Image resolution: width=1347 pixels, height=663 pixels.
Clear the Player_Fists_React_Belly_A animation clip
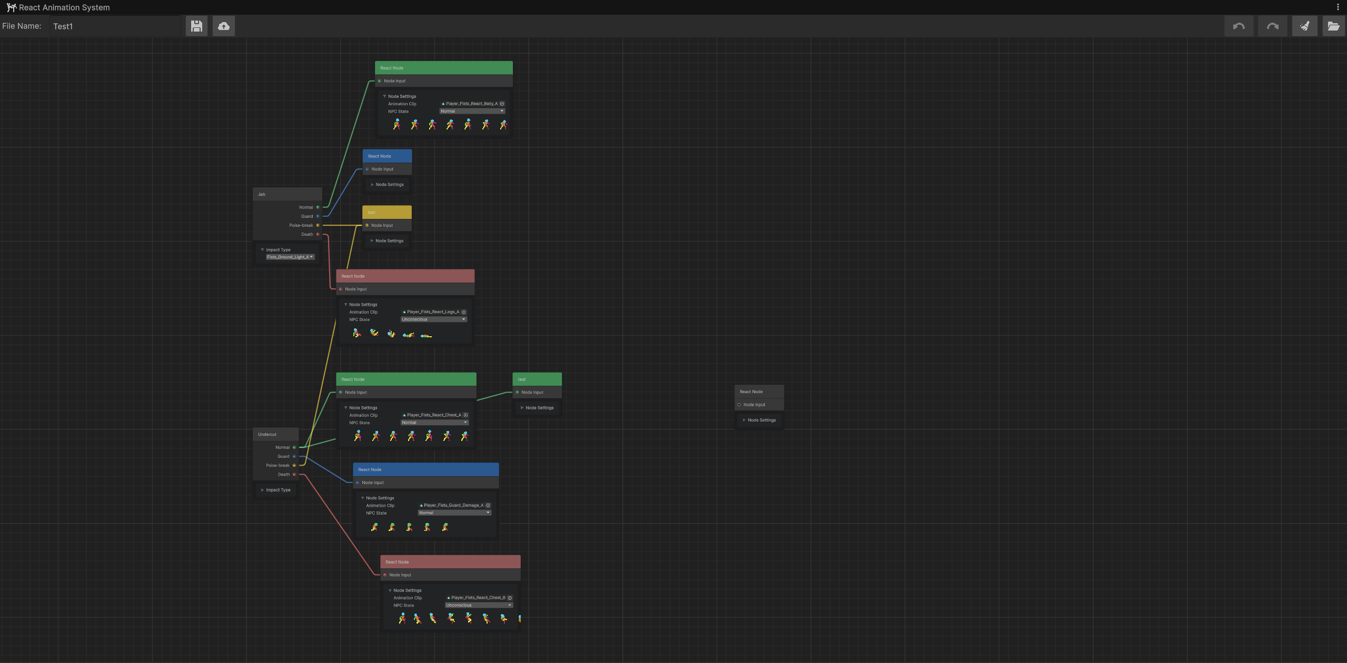[x=501, y=104]
